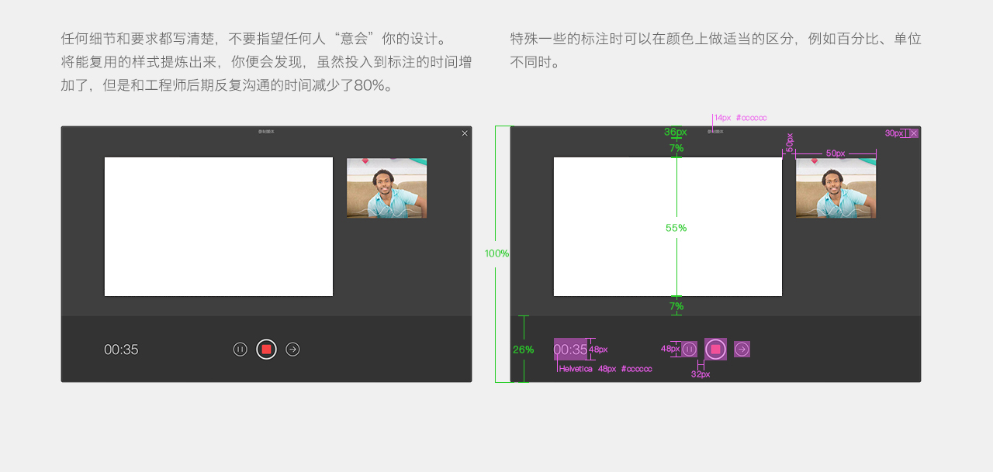Close the unannotated recorder mockup with its X
Viewport: 993px width, 472px height.
pos(465,133)
